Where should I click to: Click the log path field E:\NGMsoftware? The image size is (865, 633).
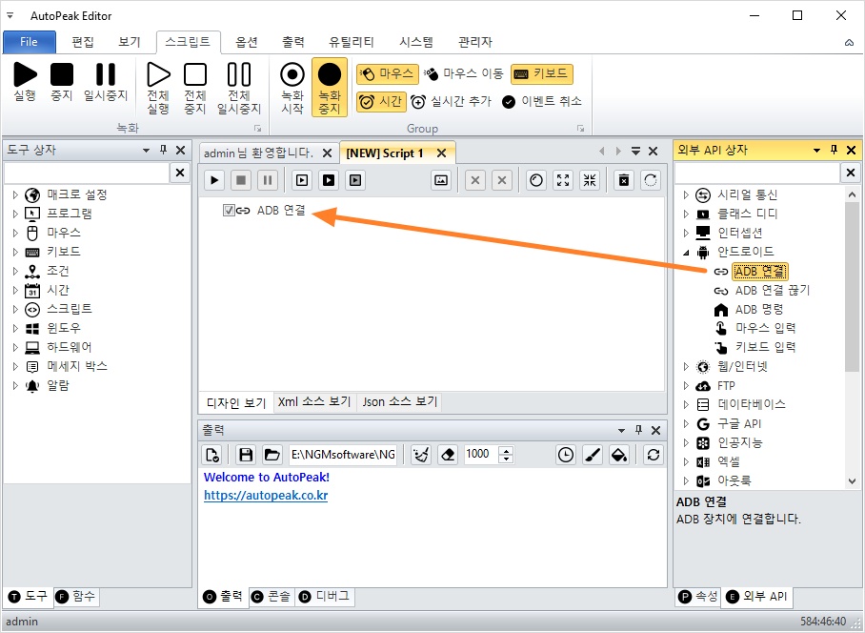(x=343, y=455)
